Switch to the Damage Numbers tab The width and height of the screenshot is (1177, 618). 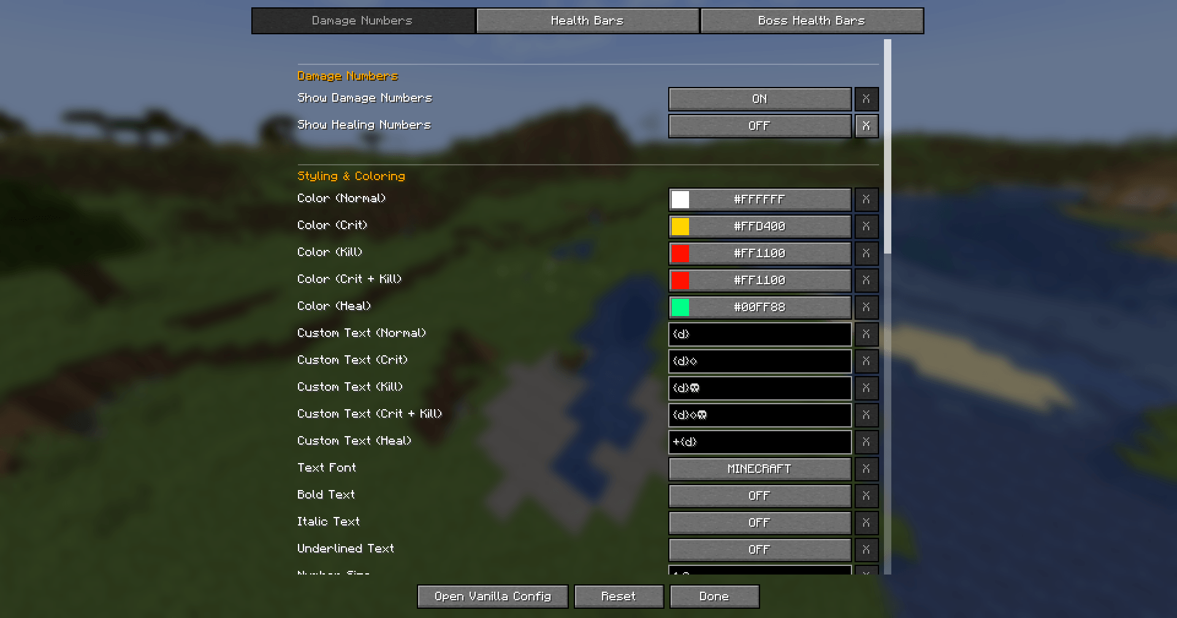pyautogui.click(x=363, y=21)
